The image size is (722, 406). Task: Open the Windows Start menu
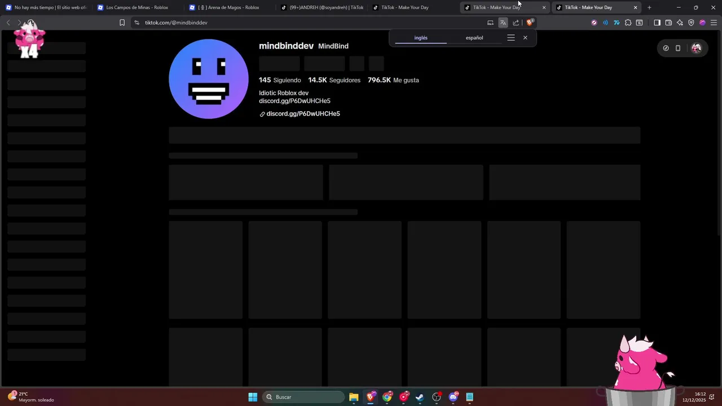[x=253, y=397]
